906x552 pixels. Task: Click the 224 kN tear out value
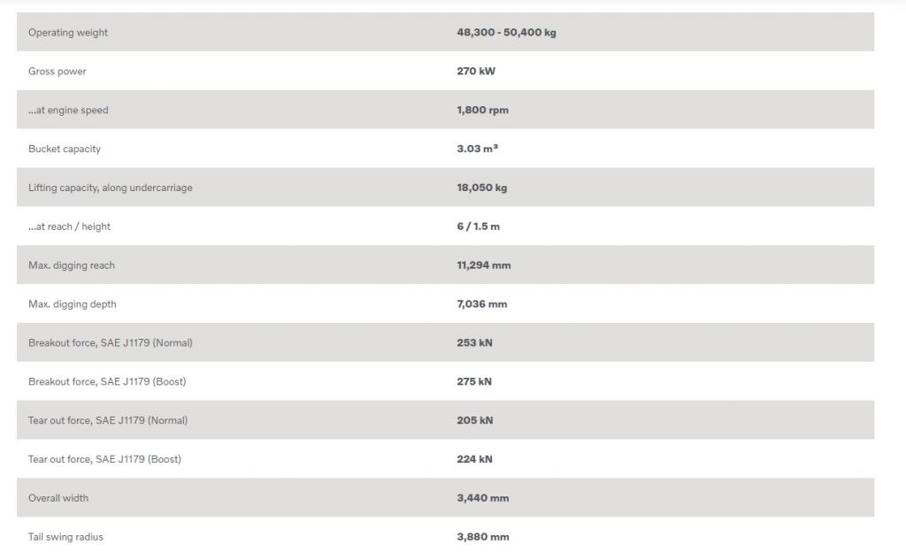[x=474, y=459]
